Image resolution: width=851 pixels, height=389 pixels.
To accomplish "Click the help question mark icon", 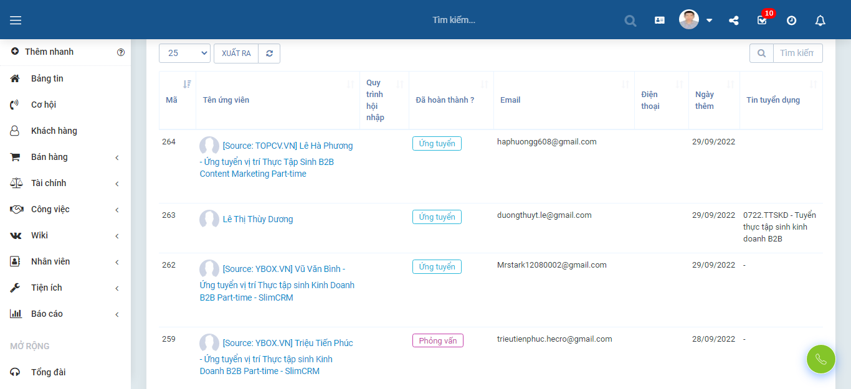I will pos(121,52).
